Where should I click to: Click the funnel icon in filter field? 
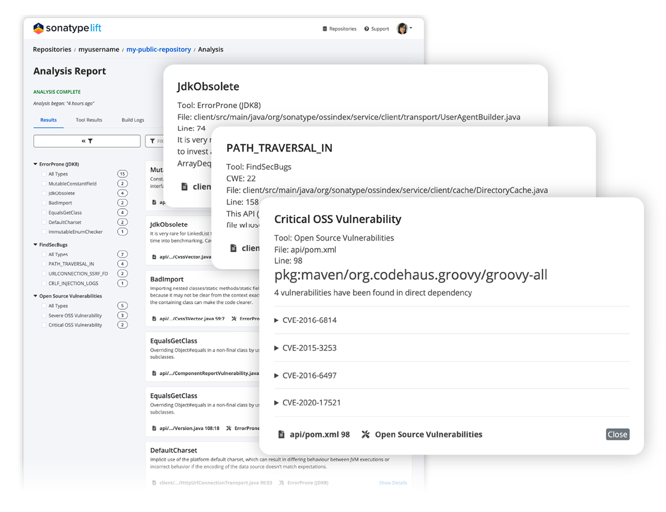tap(153, 141)
